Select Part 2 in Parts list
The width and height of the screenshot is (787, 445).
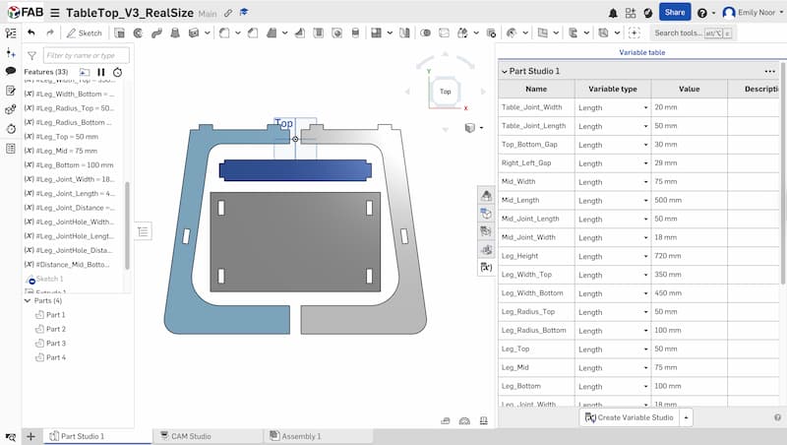(50, 329)
